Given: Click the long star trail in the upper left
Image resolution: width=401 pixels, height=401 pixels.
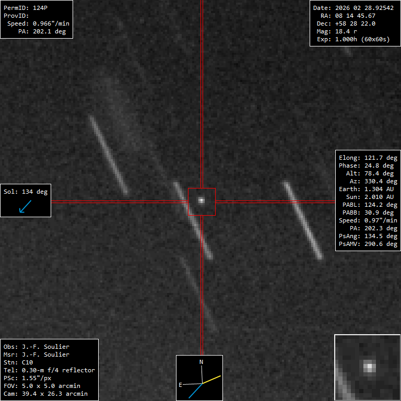Looking at the screenshot, I should click(108, 155).
